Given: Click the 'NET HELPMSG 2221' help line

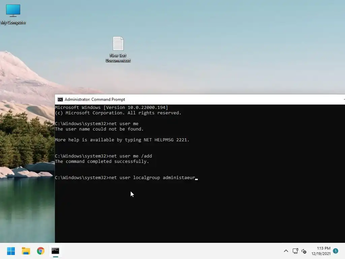Looking at the screenshot, I should click(x=122, y=140).
